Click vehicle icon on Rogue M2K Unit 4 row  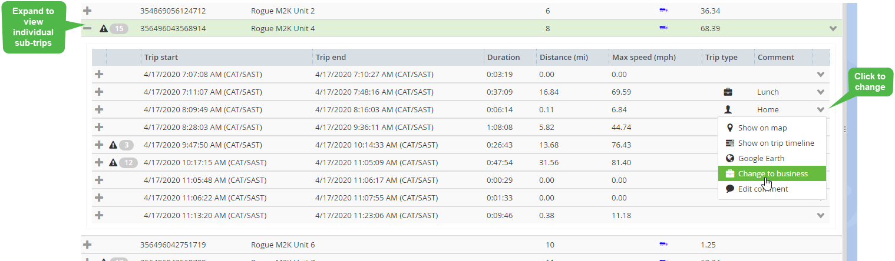(x=663, y=28)
